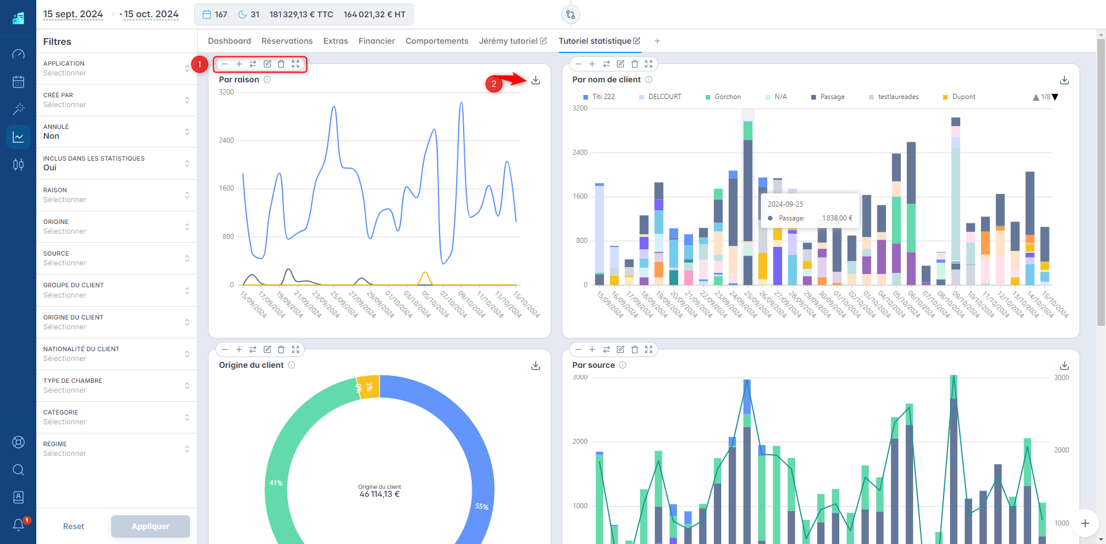Open the Source filter dropdown
Screen dimensions: 1106x544
pyautogui.click(x=116, y=258)
